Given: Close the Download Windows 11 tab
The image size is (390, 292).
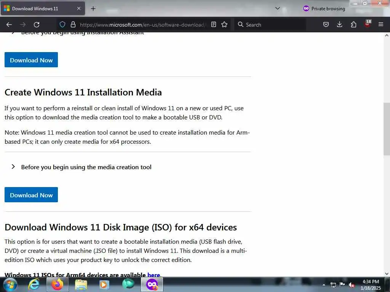Looking at the screenshot, I should (78, 8).
